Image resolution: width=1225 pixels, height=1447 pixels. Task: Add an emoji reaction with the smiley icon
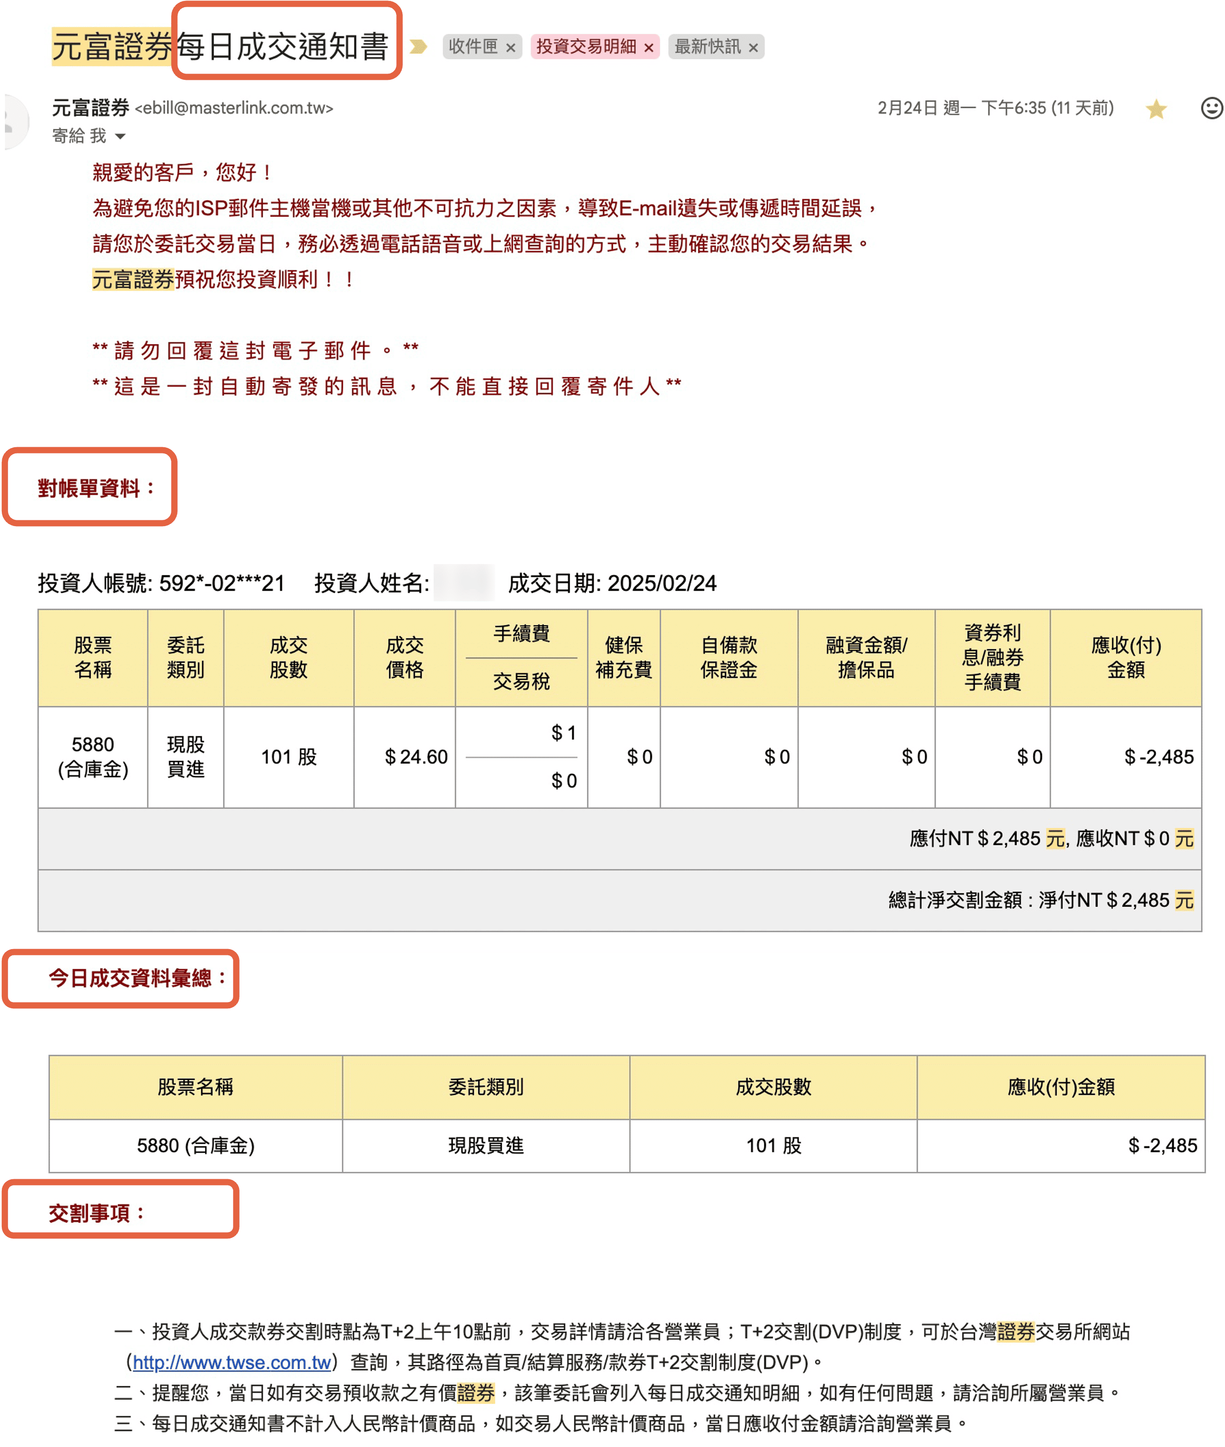(x=1211, y=108)
